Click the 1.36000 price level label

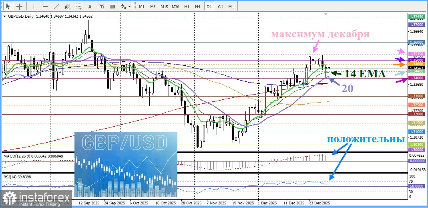pyautogui.click(x=416, y=42)
